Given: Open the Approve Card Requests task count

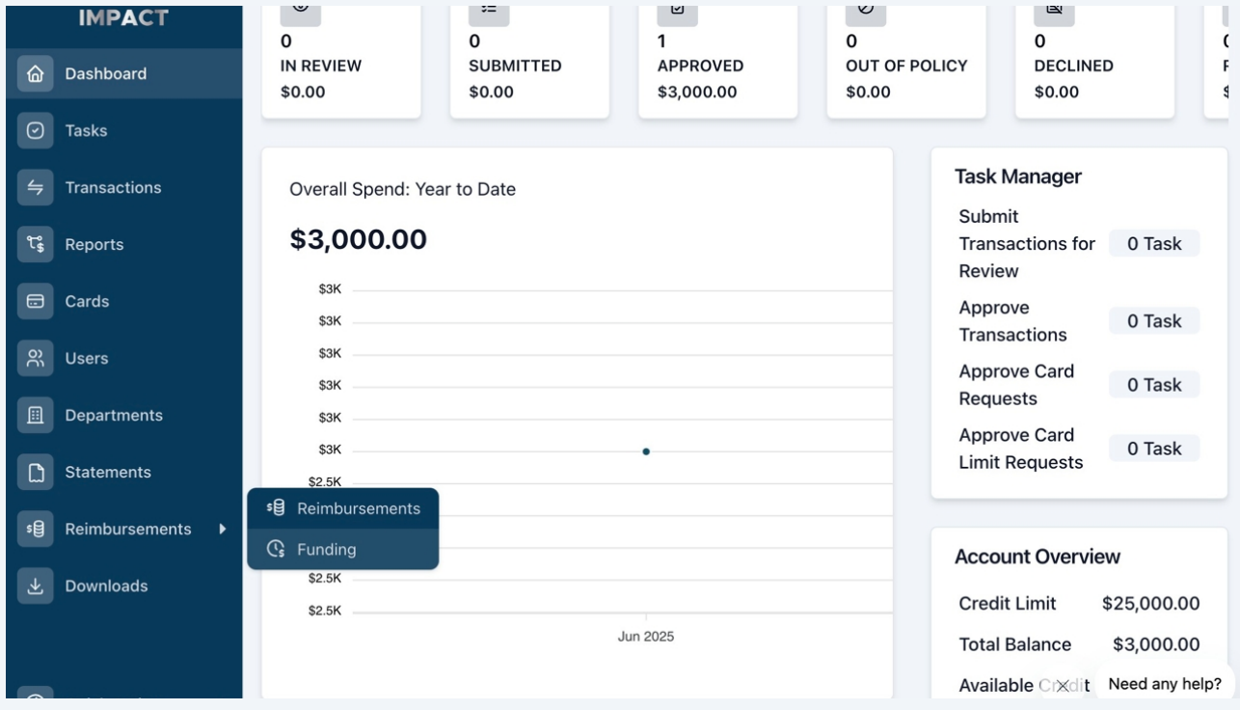Looking at the screenshot, I should (x=1154, y=384).
